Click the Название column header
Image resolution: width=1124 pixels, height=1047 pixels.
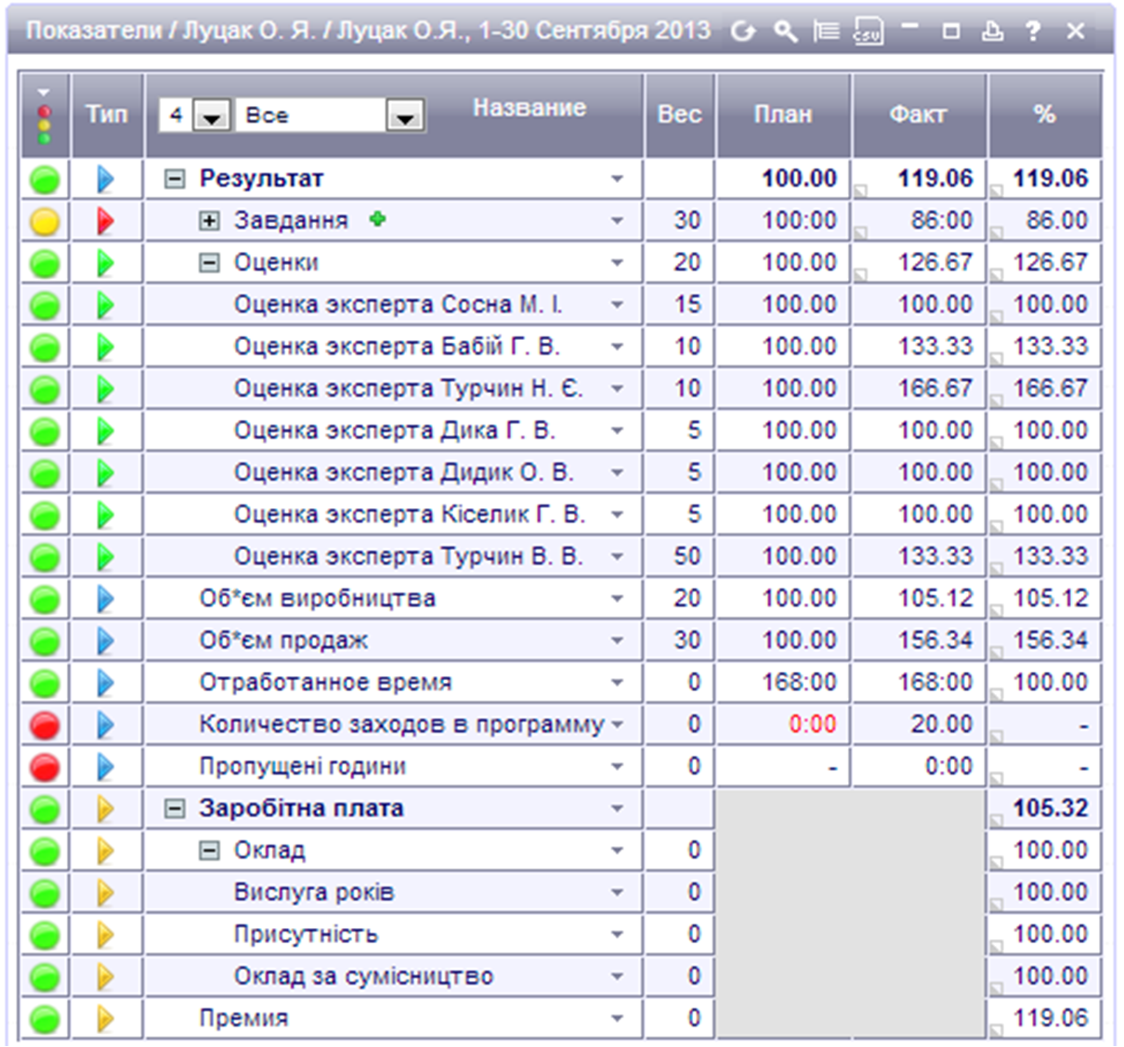[529, 108]
